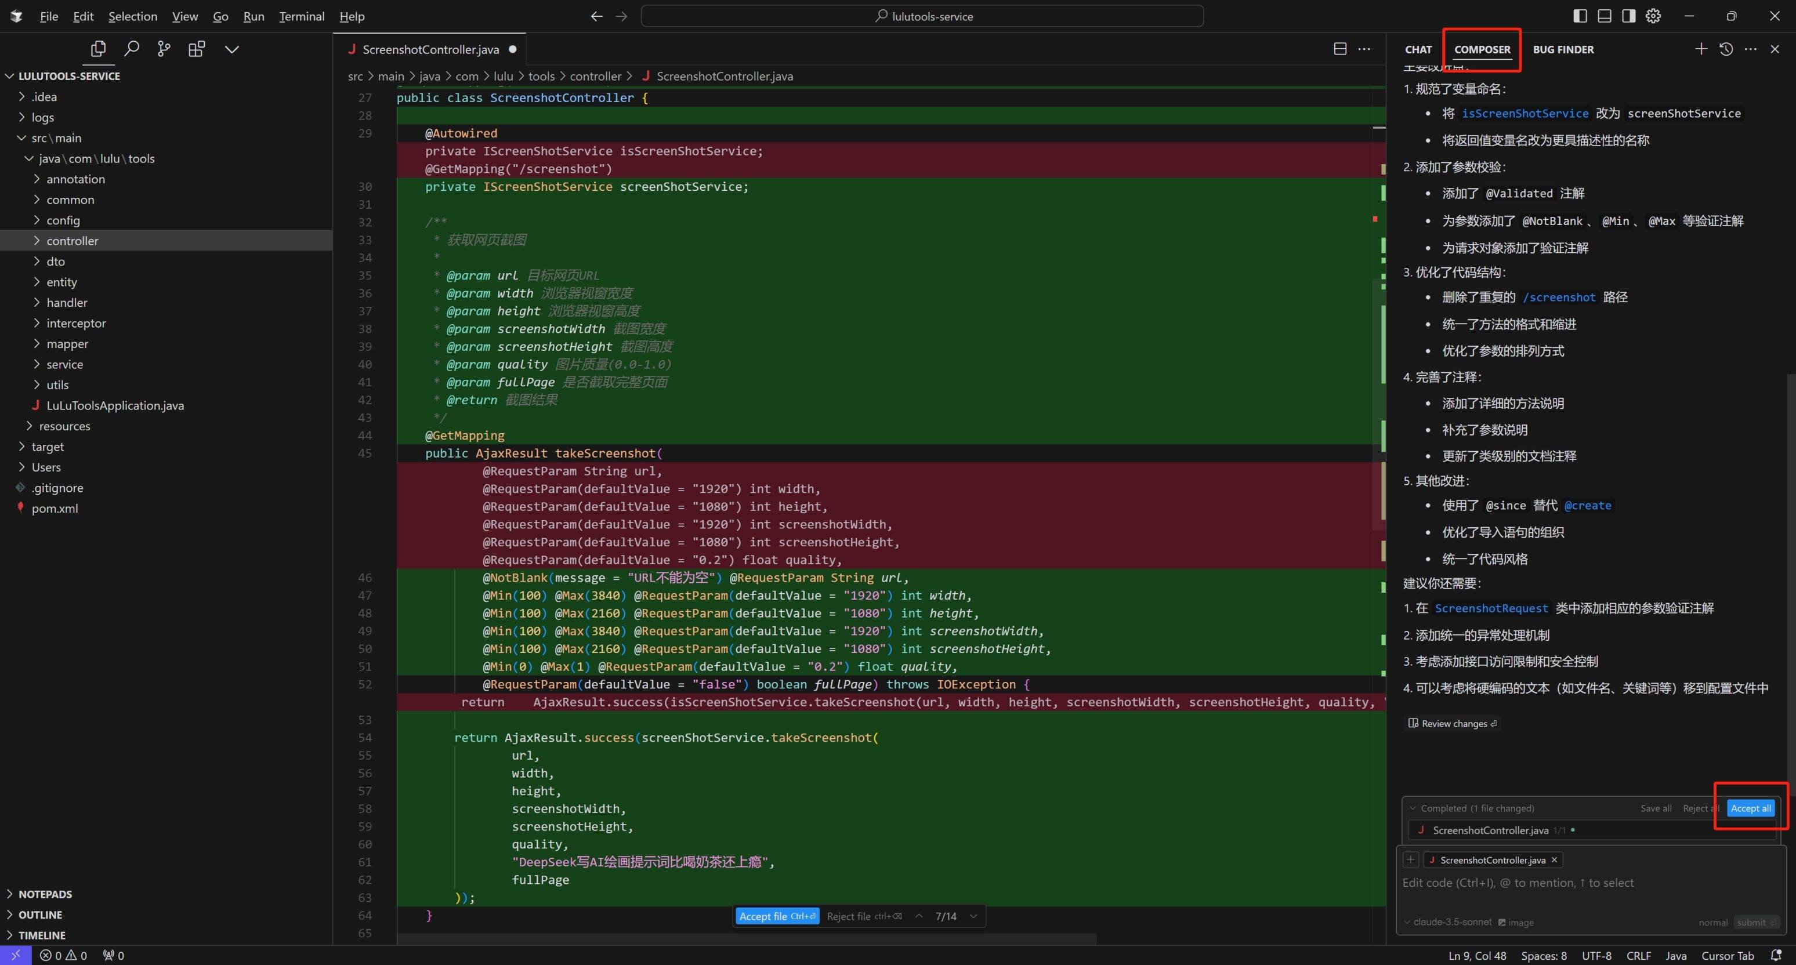This screenshot has width=1796, height=965.
Task: Switch to the CHAT tab
Action: pos(1418,49)
